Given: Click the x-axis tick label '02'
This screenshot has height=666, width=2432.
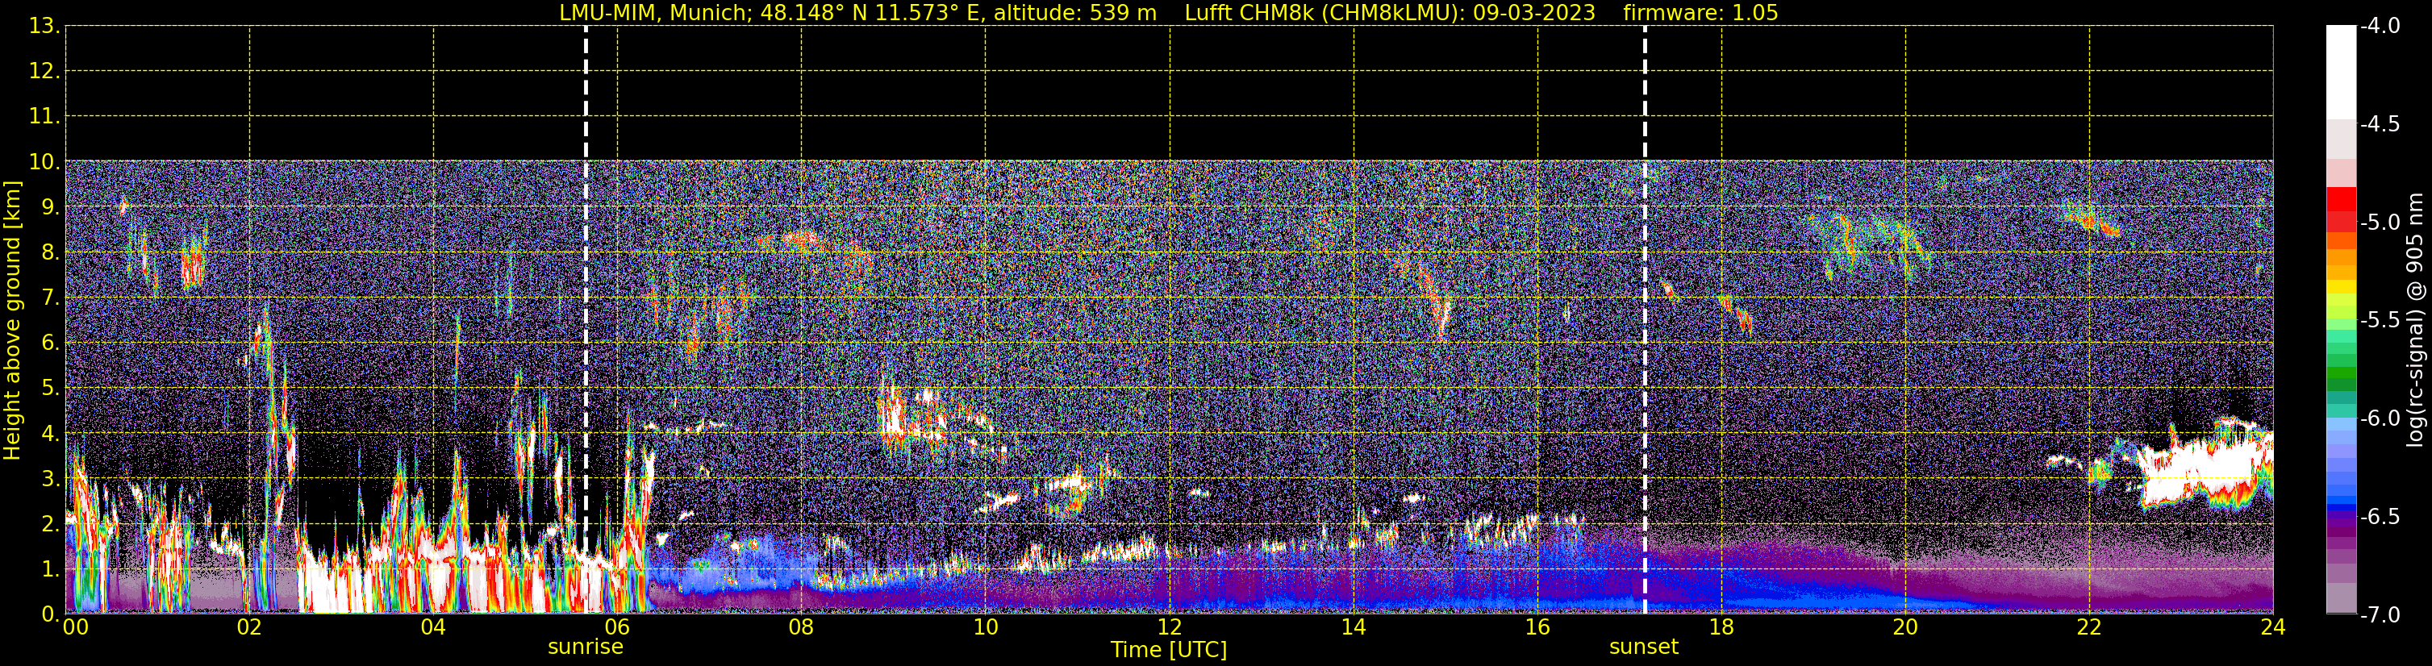Looking at the screenshot, I should [x=249, y=627].
